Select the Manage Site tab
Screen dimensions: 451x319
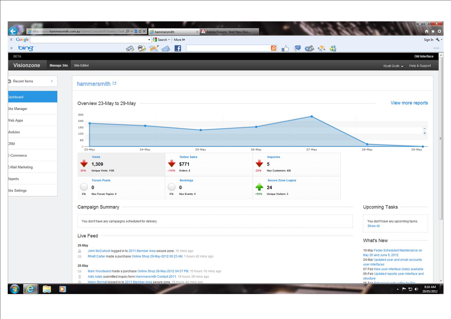[59, 65]
